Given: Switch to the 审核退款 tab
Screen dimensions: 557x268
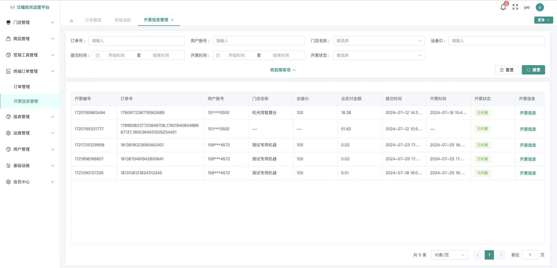Looking at the screenshot, I should point(123,20).
